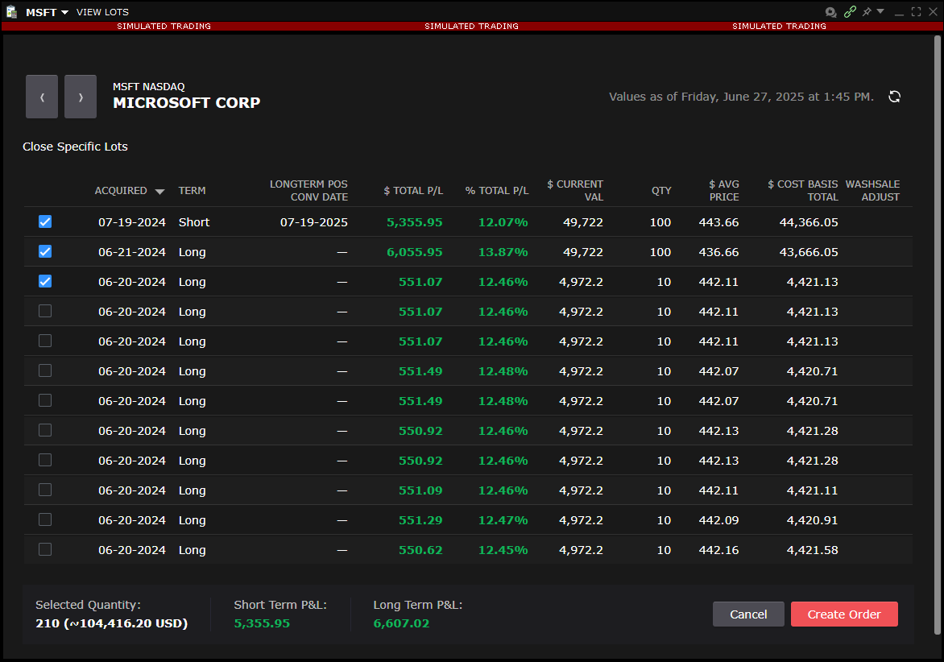Click the 4,421.58 cost basis cell
Viewport: 944px width, 662px height.
coord(812,550)
